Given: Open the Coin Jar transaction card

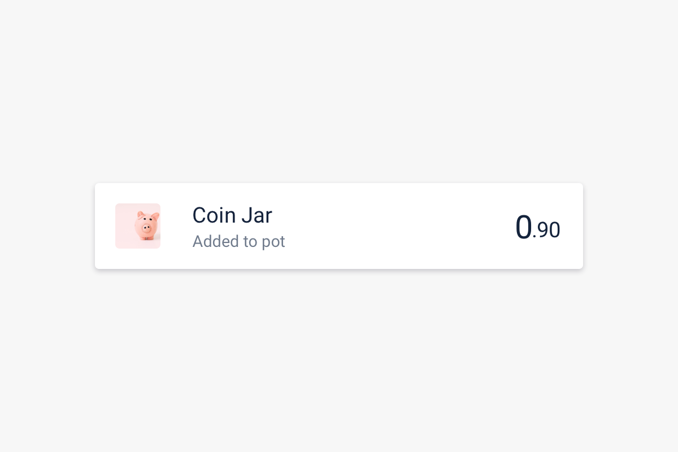Looking at the screenshot, I should pyautogui.click(x=339, y=226).
